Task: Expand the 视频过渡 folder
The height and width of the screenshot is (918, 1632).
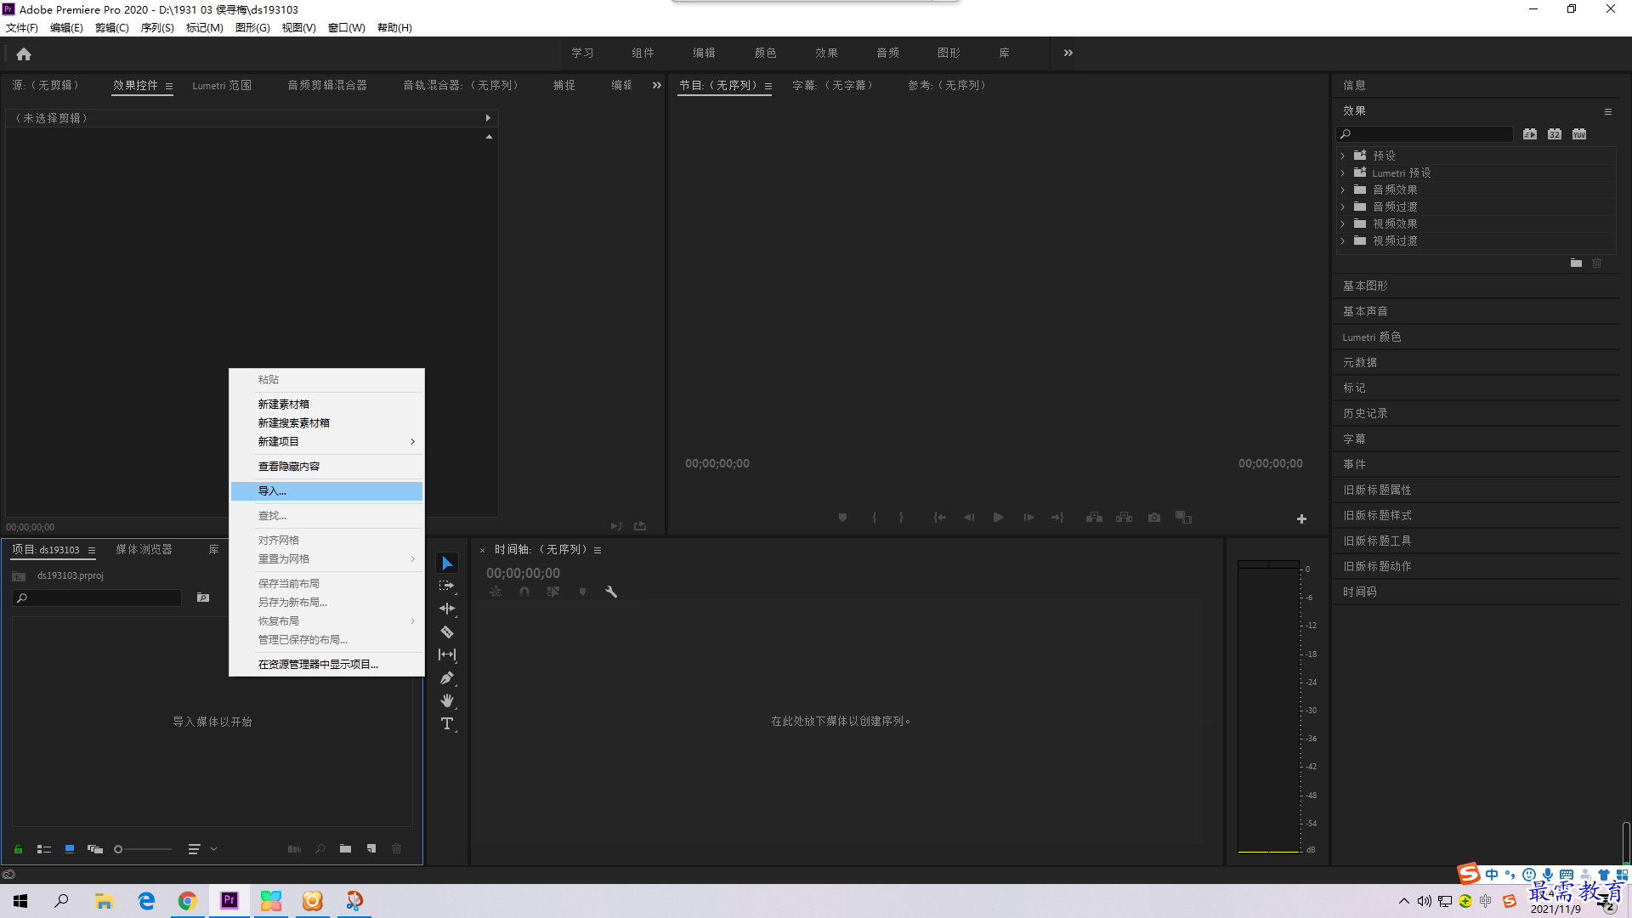Action: tap(1343, 241)
